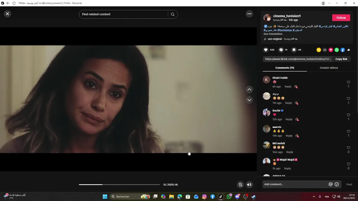
Task: Open the creator's profile avatar
Action: coord(267,18)
